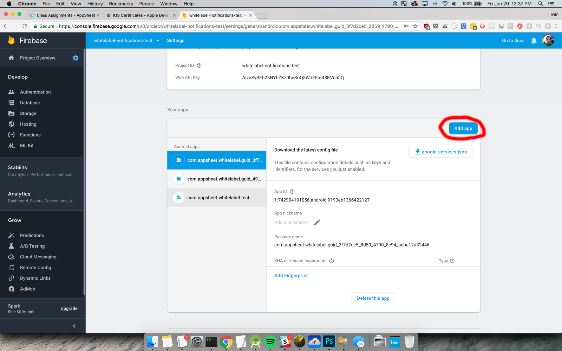The image size is (562, 351).
Task: Open Spotlight search in menu bar
Action: (541, 4)
